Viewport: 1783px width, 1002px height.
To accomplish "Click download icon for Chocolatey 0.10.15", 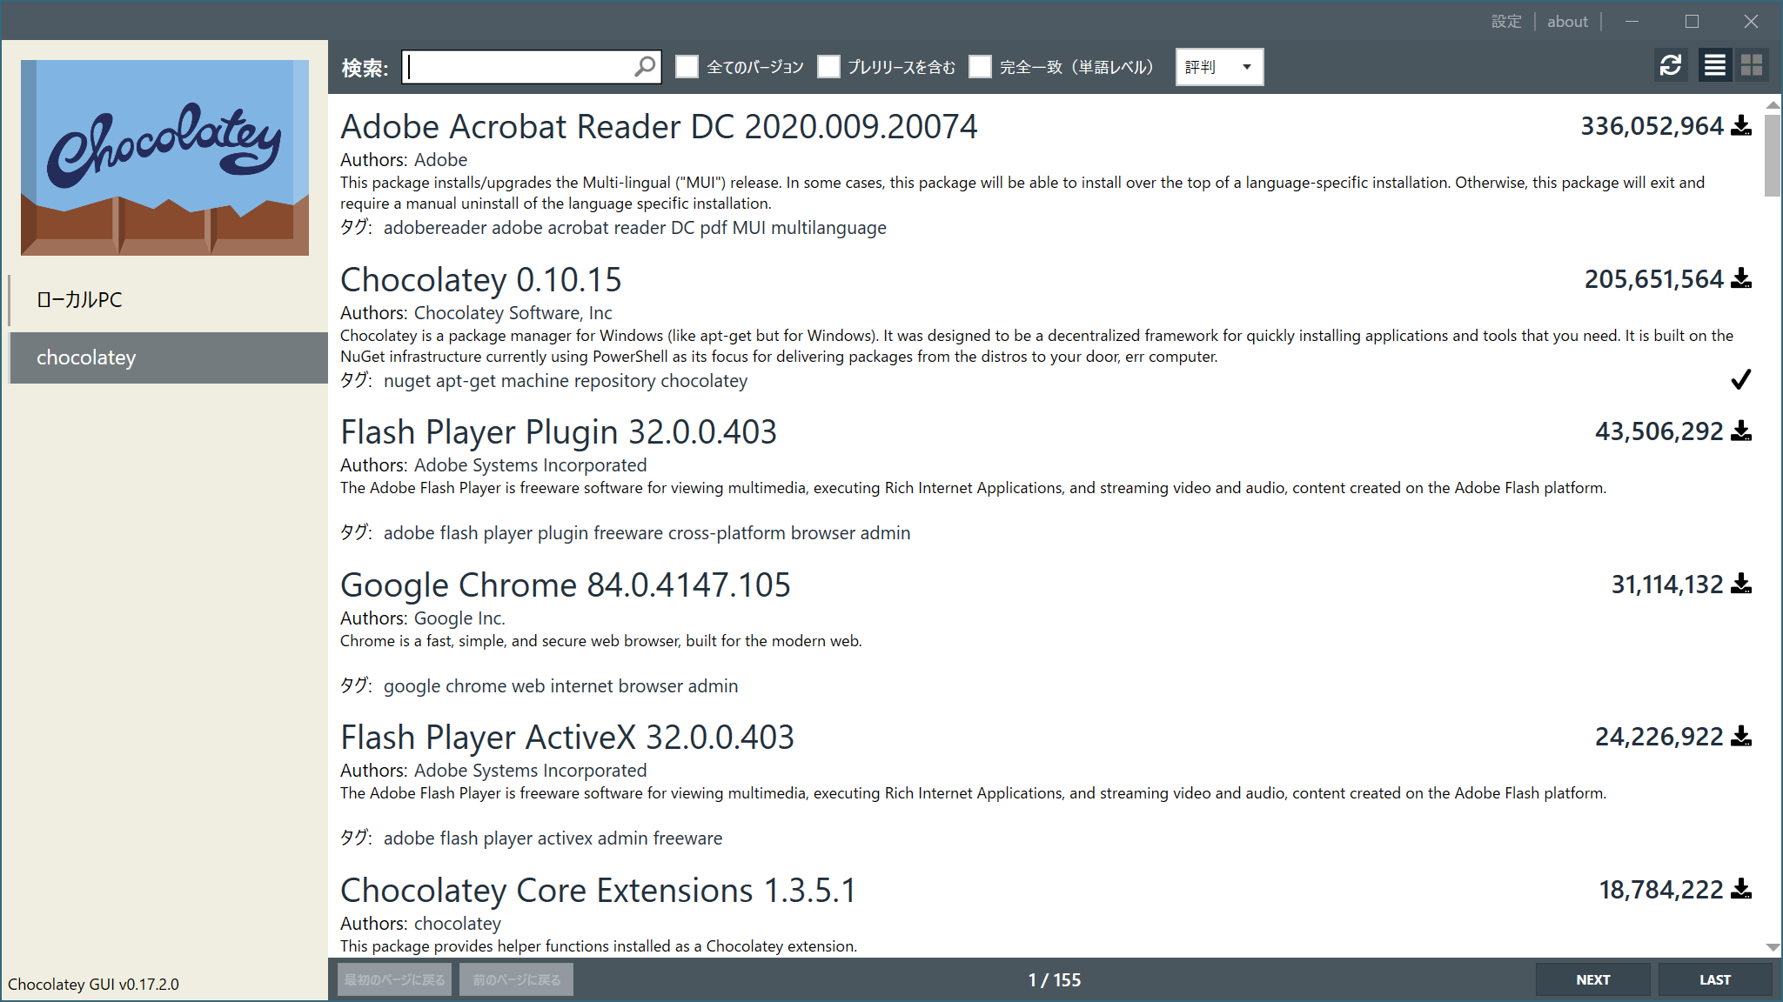I will click(x=1741, y=278).
